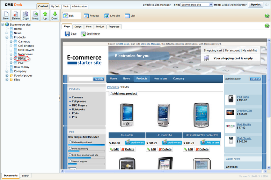Expand the MP3 Players tree node
Viewport: 271px width, 180px height.
point(11,50)
